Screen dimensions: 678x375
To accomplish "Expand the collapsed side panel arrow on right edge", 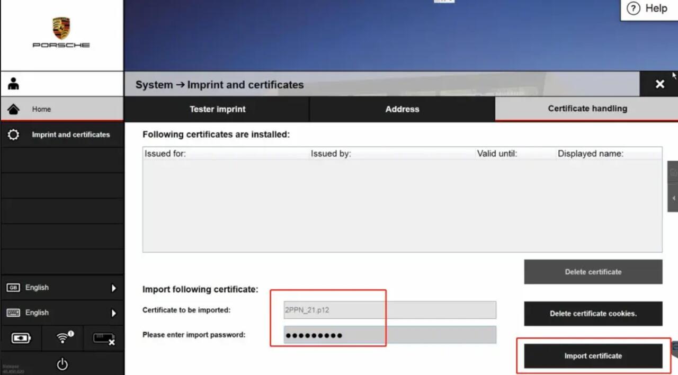I will (673, 198).
